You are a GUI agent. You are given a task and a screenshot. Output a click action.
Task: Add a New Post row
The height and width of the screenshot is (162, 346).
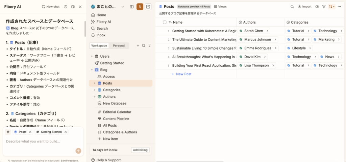181,74
